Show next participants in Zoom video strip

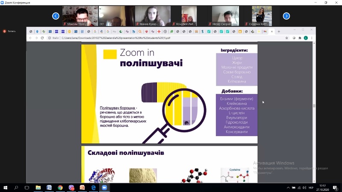(286, 16)
